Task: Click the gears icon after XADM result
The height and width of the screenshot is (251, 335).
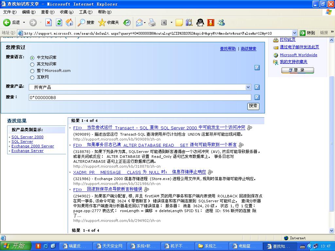Action: (x=210, y=172)
